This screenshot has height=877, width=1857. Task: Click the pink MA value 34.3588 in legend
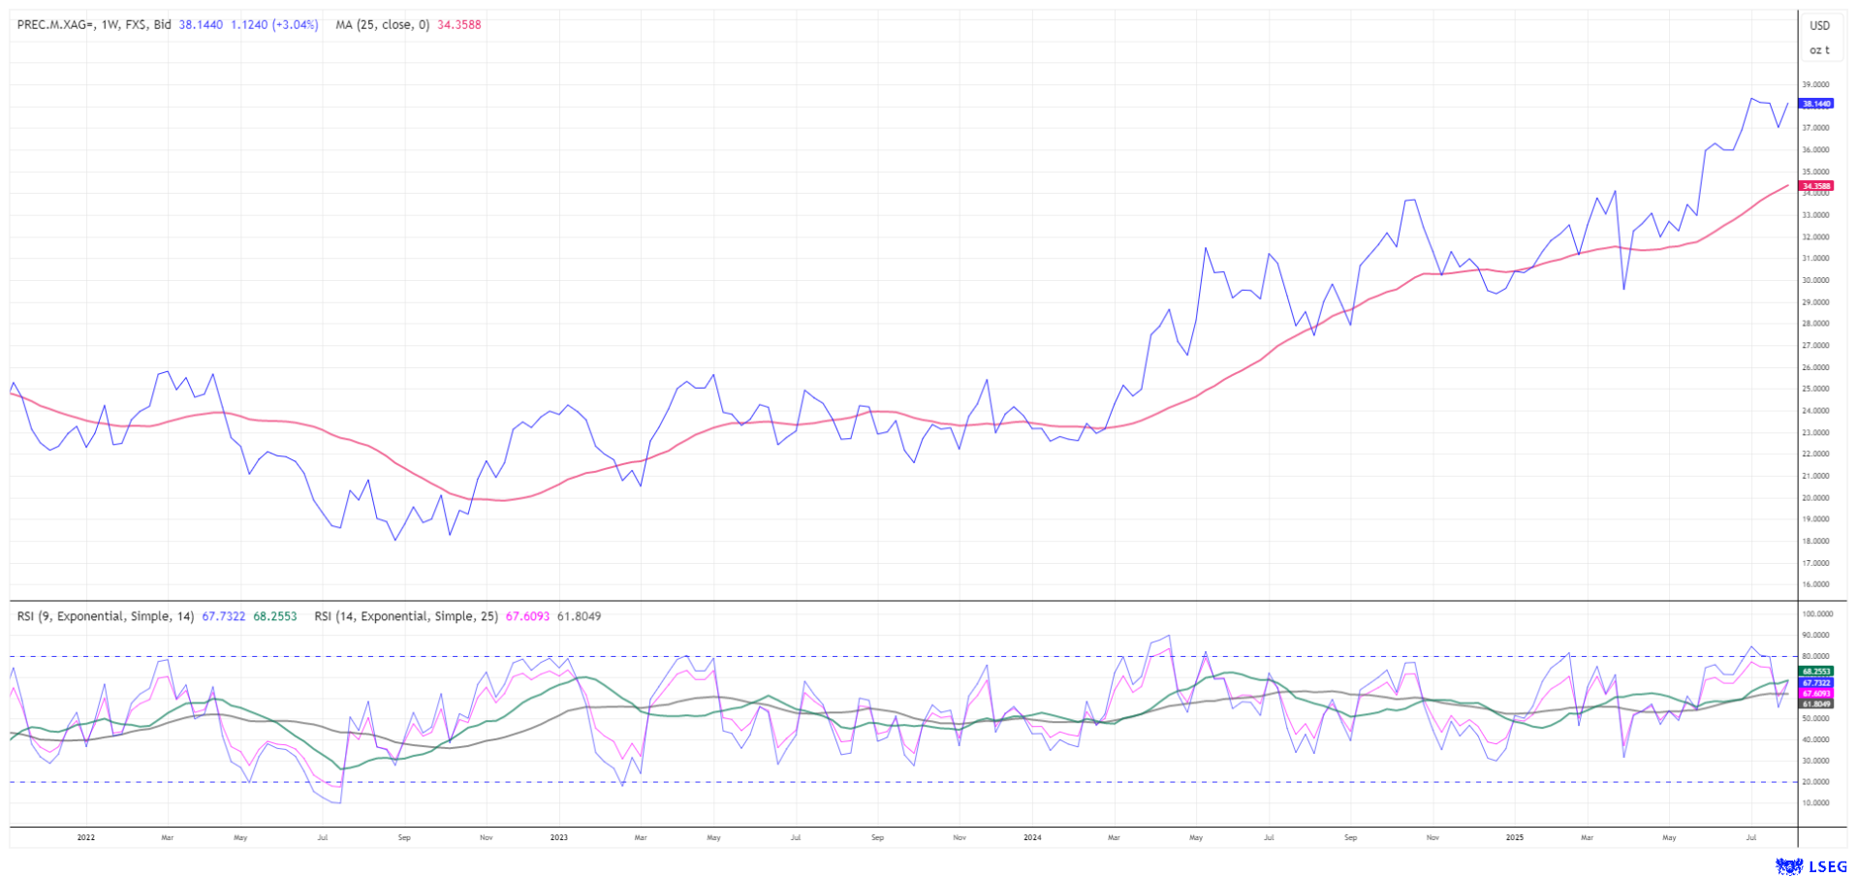[458, 25]
